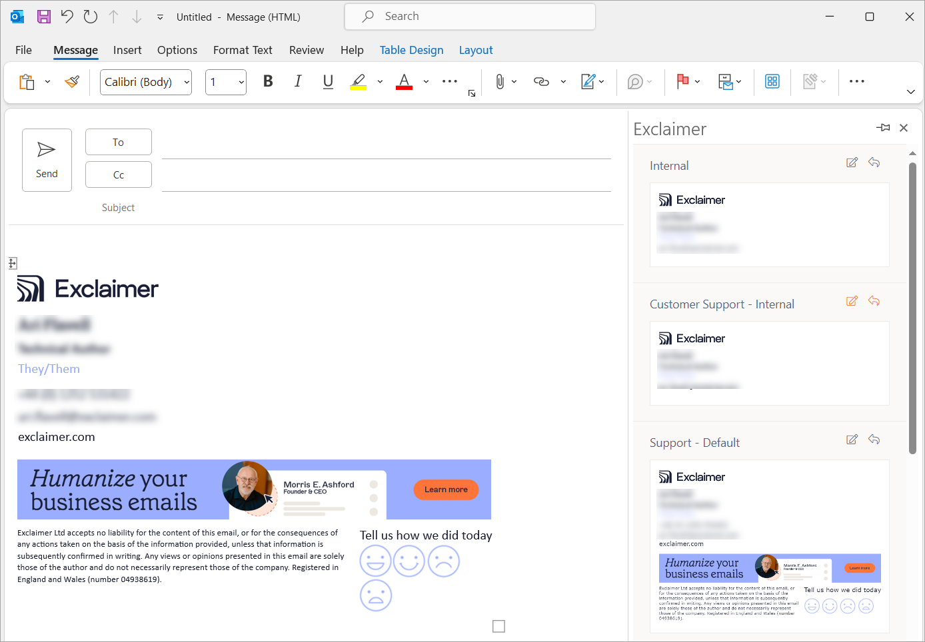
Task: Apply red font color
Action: pos(404,82)
